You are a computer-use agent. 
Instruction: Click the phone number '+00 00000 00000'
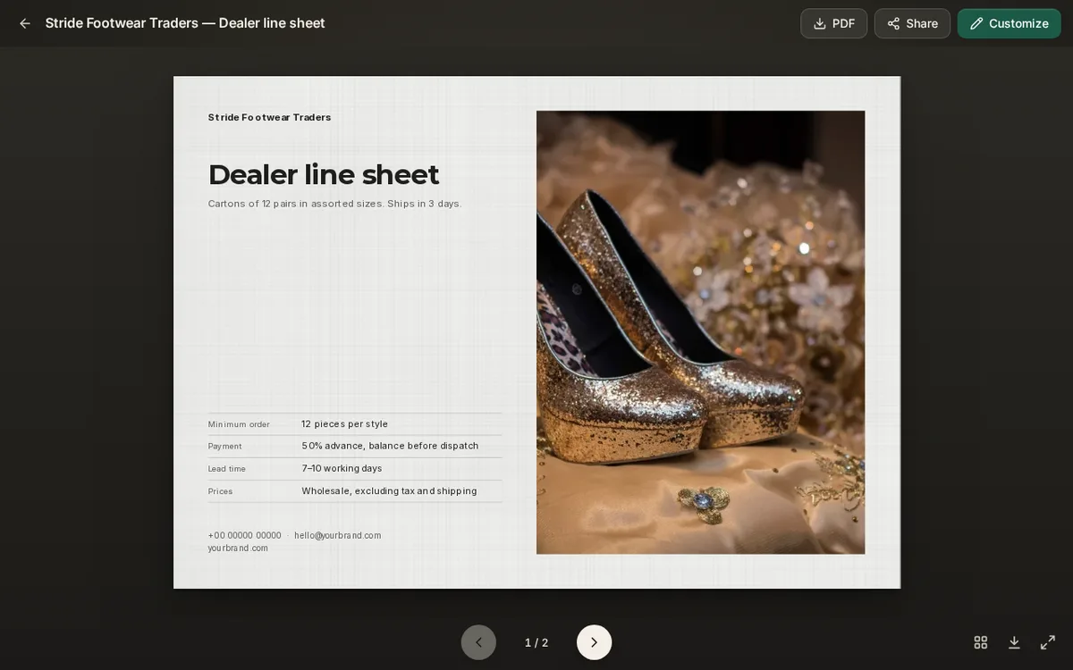click(245, 536)
